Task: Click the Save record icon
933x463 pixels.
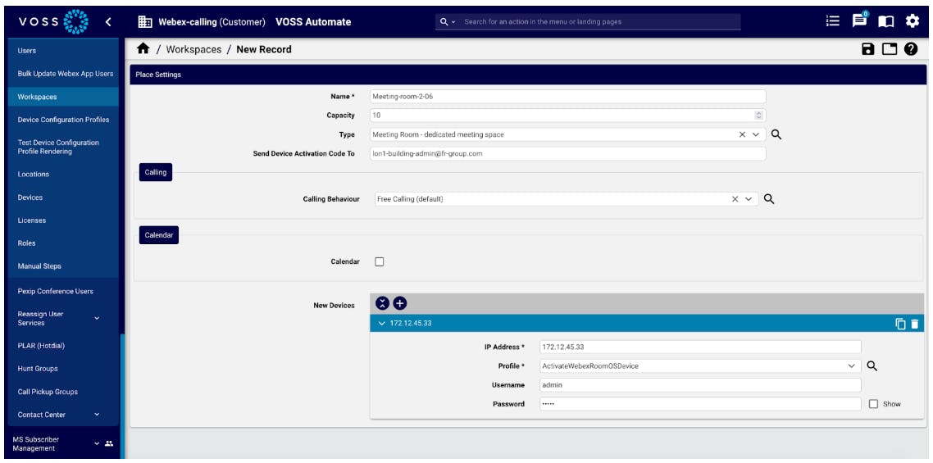Action: coord(868,49)
